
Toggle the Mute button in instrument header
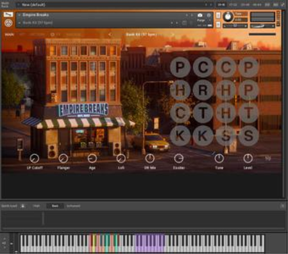(218, 24)
